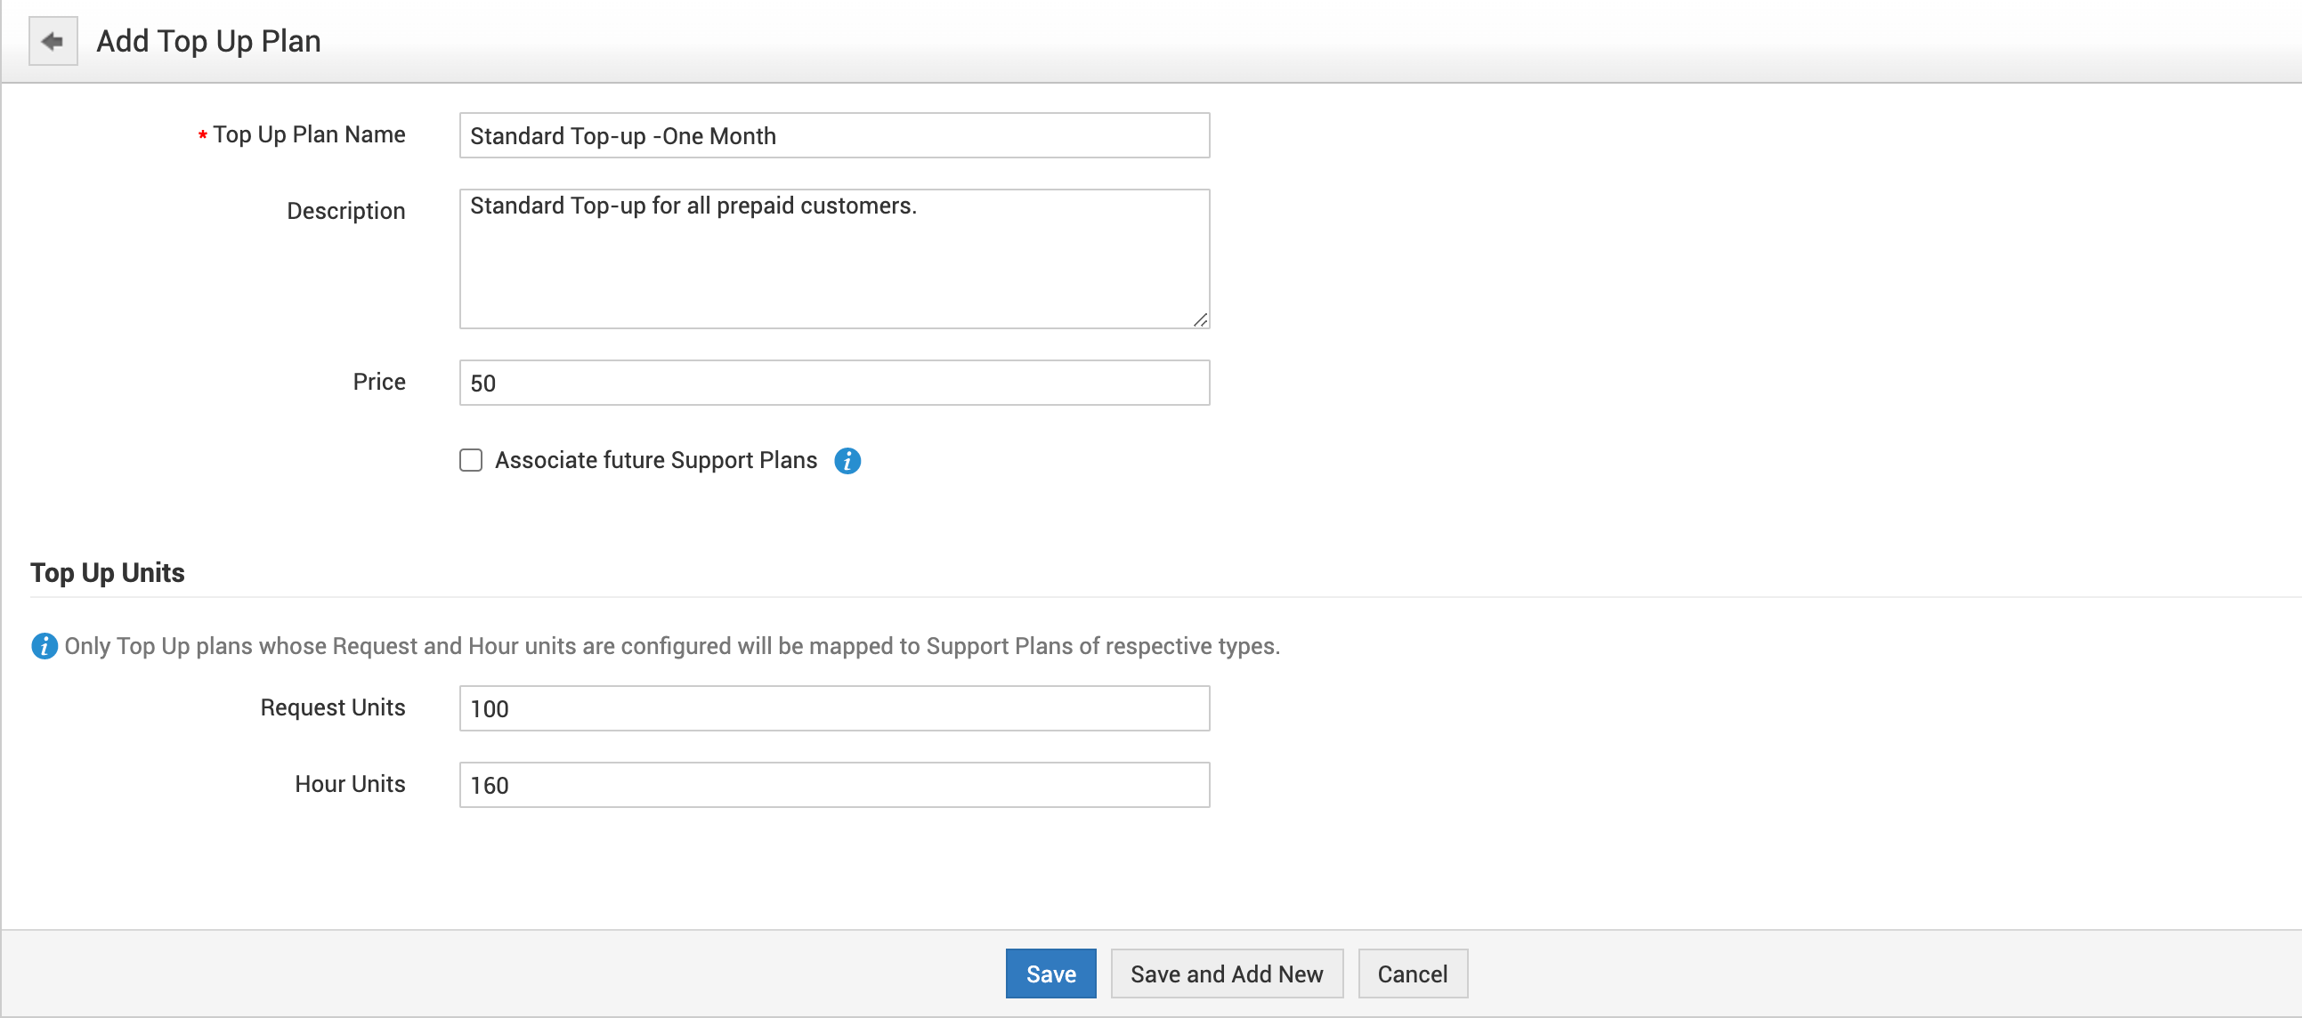Focus the Top Up Plan Name field
Image resolution: width=2302 pixels, height=1018 pixels.
click(x=833, y=136)
